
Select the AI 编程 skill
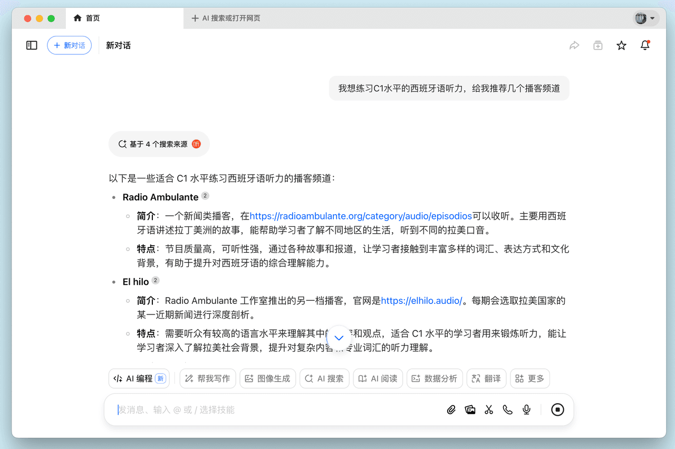(139, 378)
